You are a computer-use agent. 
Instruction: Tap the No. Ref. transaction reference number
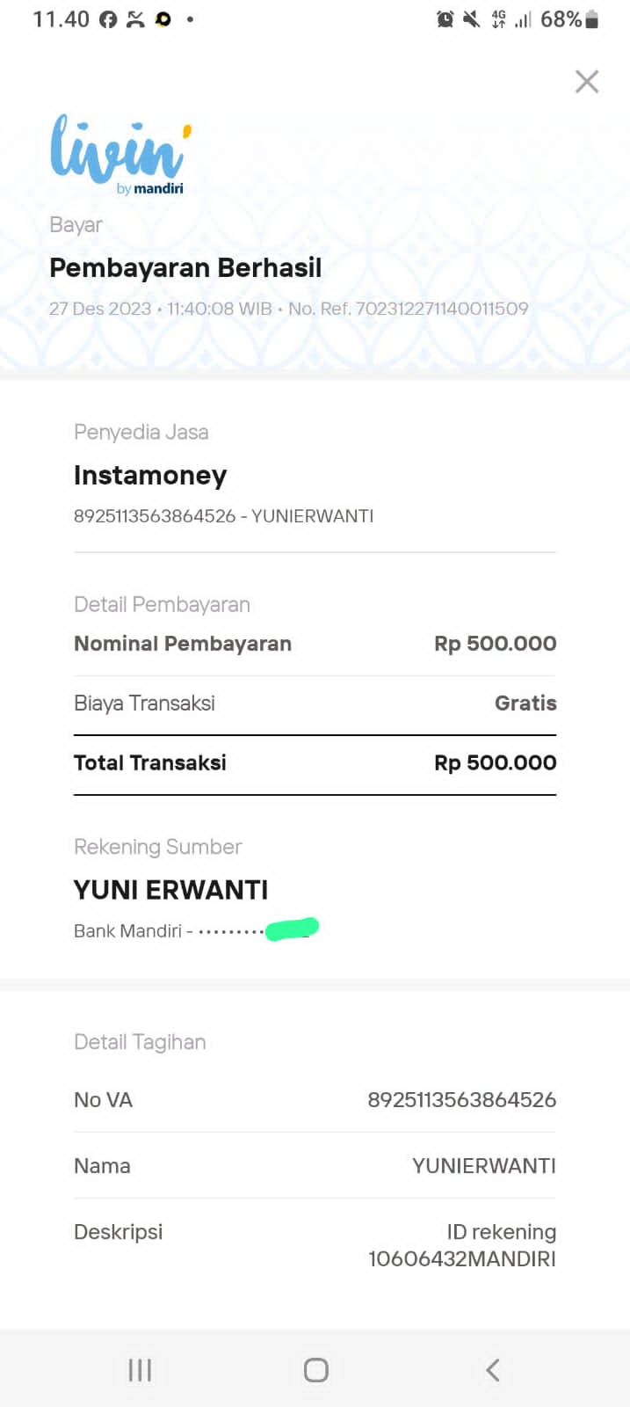409,309
